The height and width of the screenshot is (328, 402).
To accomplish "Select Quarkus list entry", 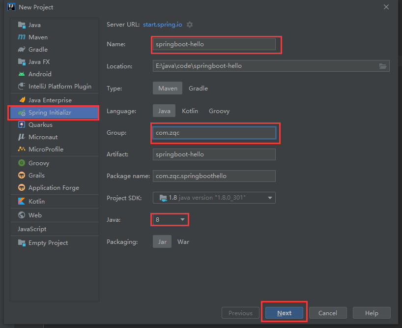I will pos(55,124).
